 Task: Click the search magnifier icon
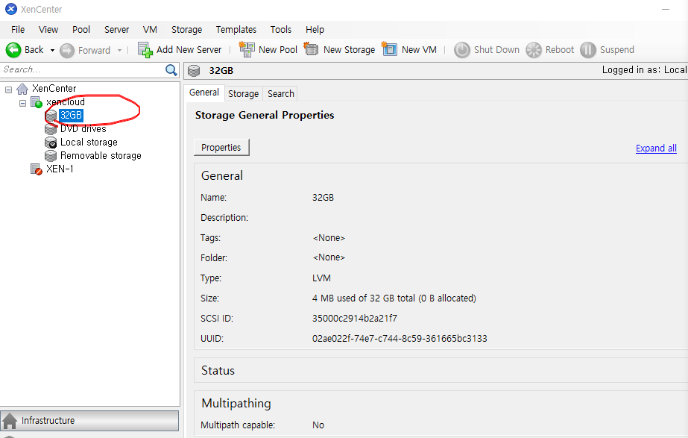171,70
